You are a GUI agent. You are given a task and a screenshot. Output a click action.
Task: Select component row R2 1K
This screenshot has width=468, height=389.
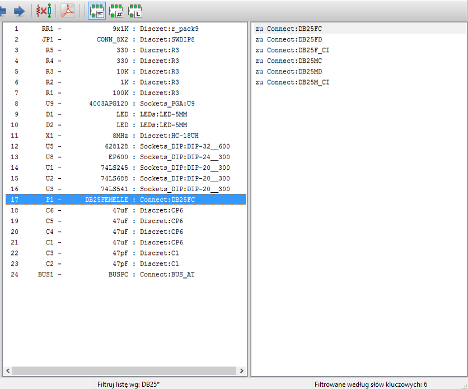125,82
